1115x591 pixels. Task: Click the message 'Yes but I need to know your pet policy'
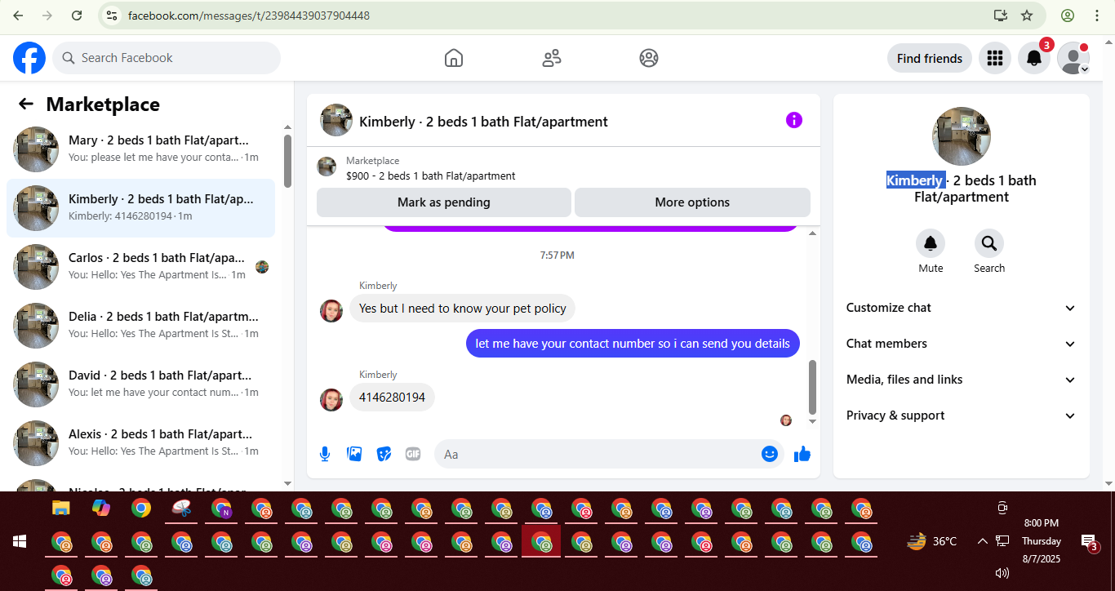click(463, 309)
